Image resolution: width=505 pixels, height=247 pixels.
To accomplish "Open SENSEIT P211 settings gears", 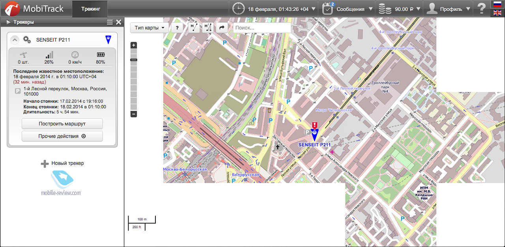I will pos(27,39).
